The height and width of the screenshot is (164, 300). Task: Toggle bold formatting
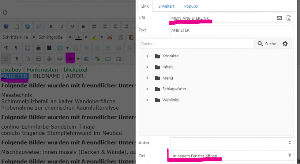click(51, 27)
